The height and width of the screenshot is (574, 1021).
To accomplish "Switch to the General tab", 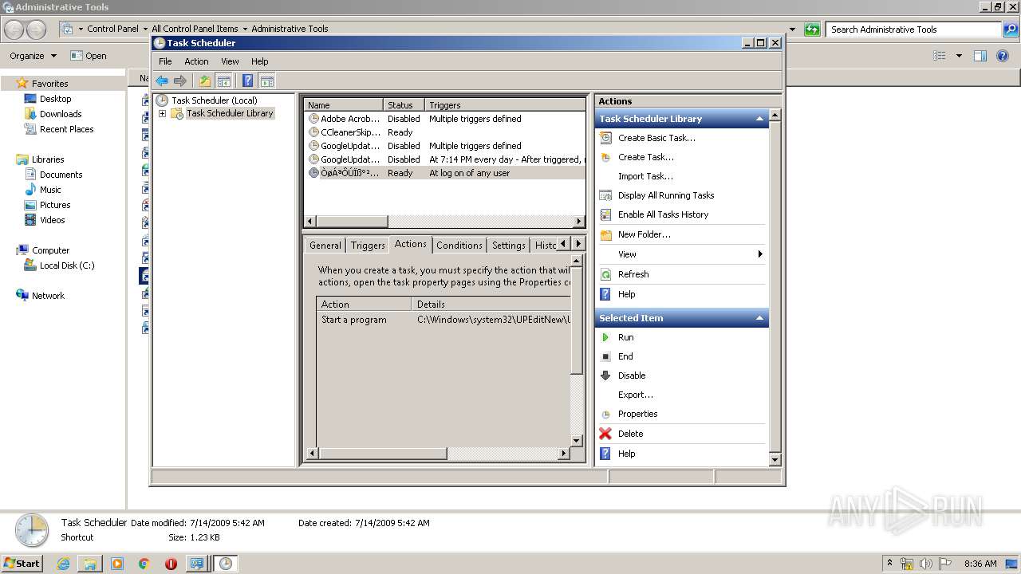I will click(x=325, y=246).
